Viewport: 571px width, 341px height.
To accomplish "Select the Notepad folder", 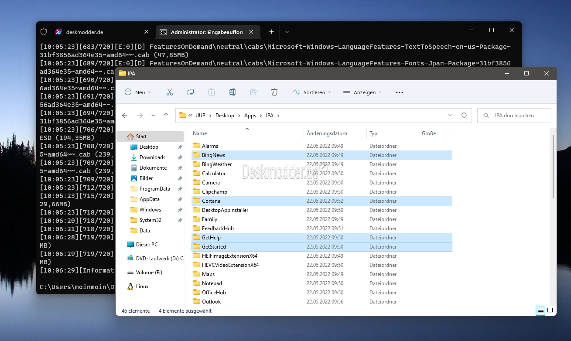I will click(x=212, y=283).
